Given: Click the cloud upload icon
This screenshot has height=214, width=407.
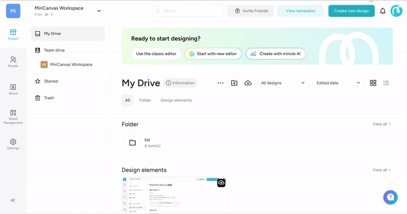Looking at the screenshot, I should click(248, 83).
